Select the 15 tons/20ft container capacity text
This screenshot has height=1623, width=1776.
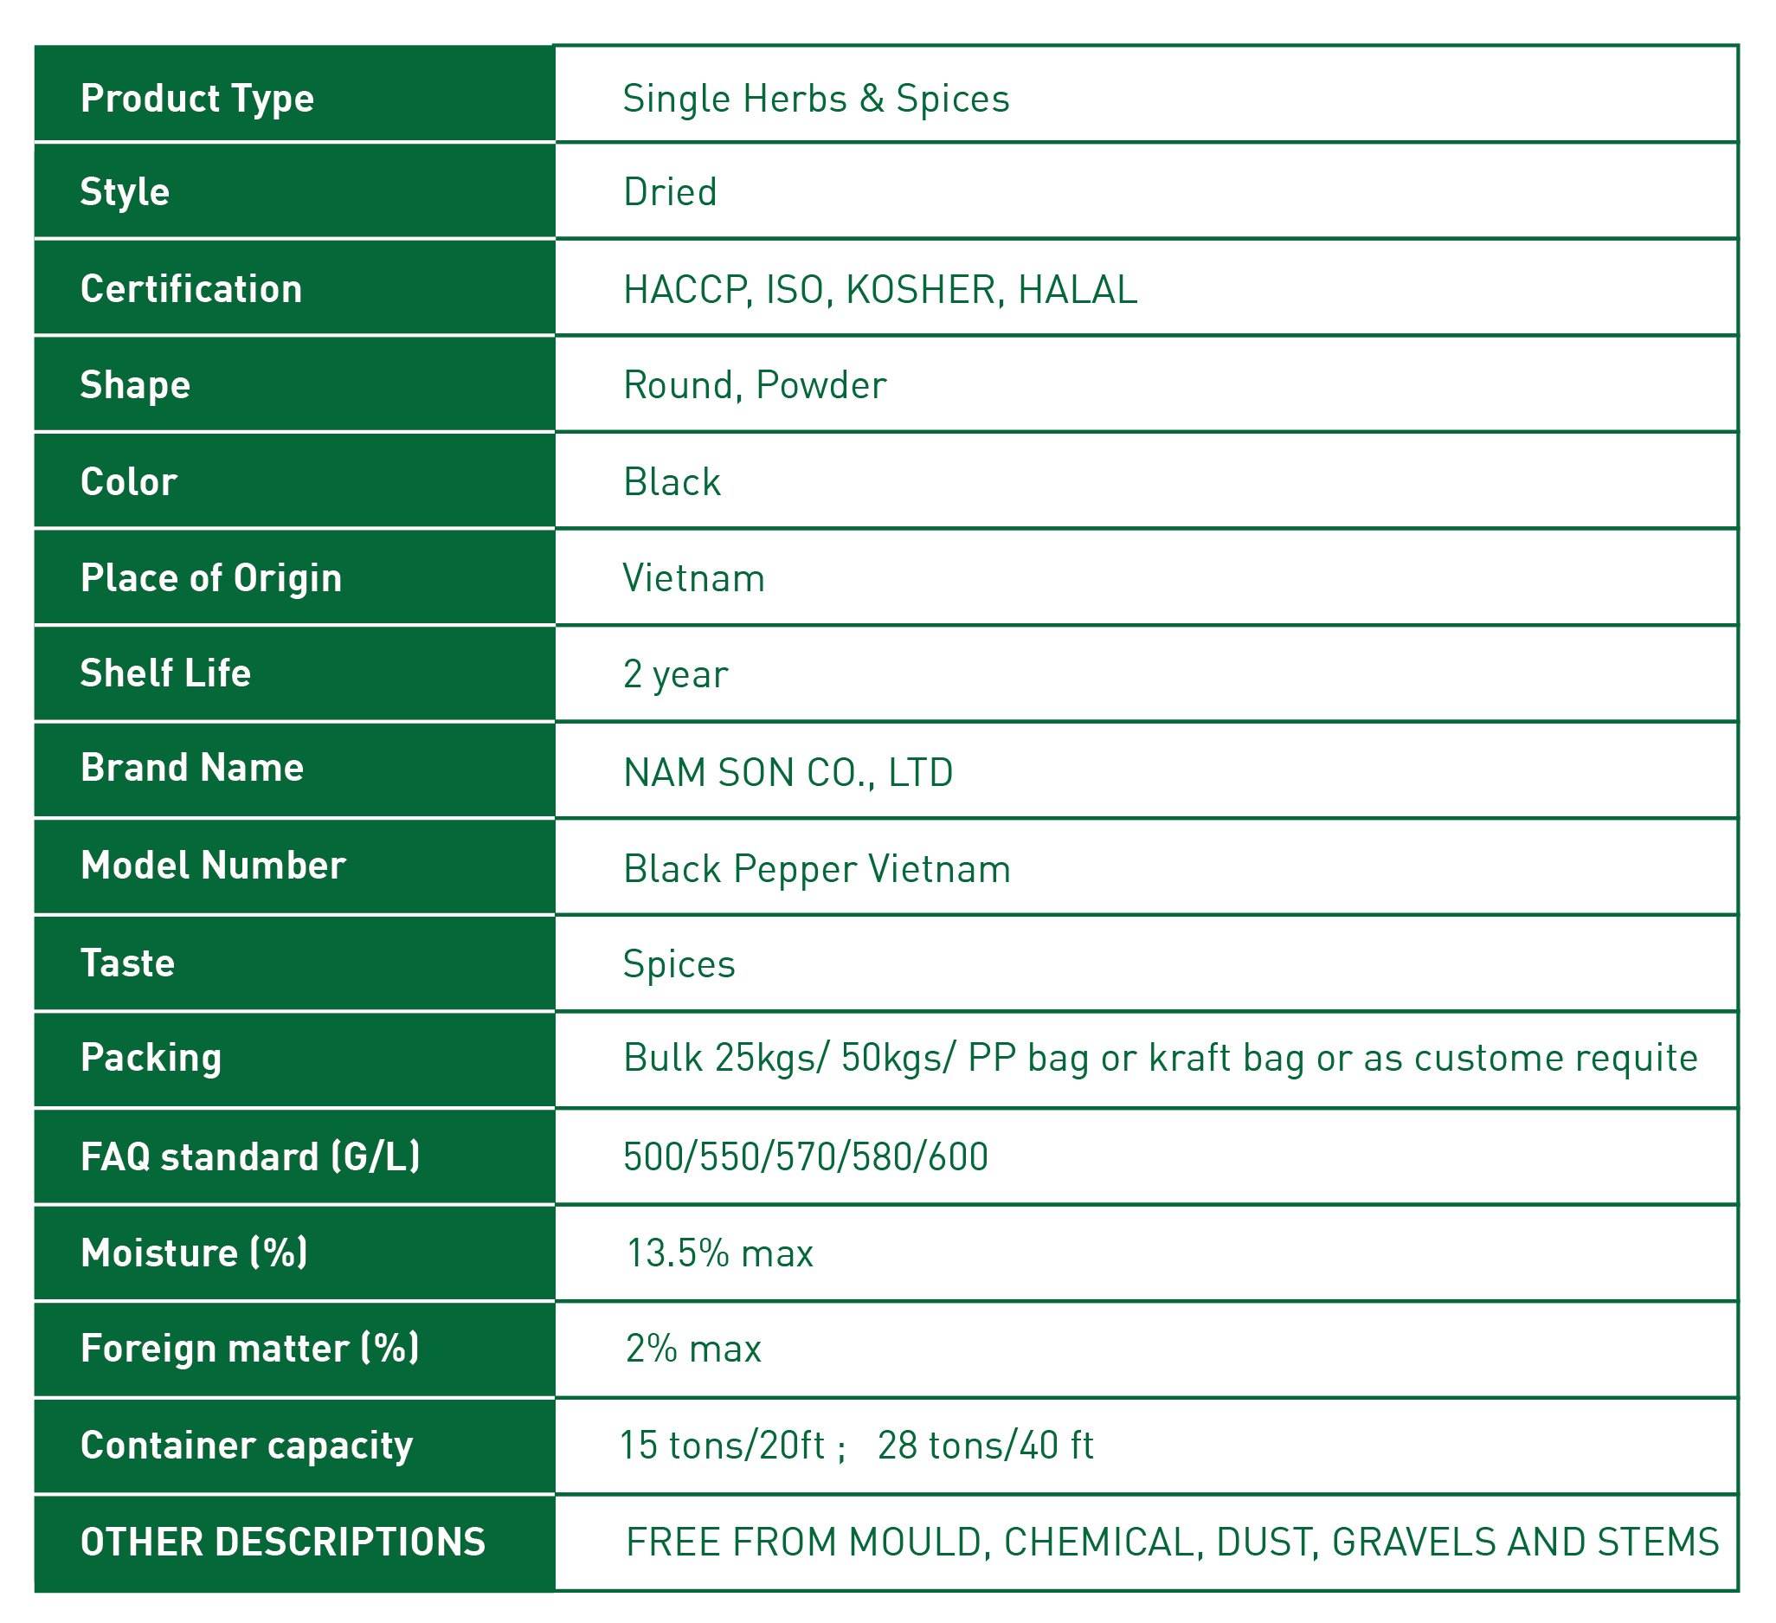(723, 1445)
